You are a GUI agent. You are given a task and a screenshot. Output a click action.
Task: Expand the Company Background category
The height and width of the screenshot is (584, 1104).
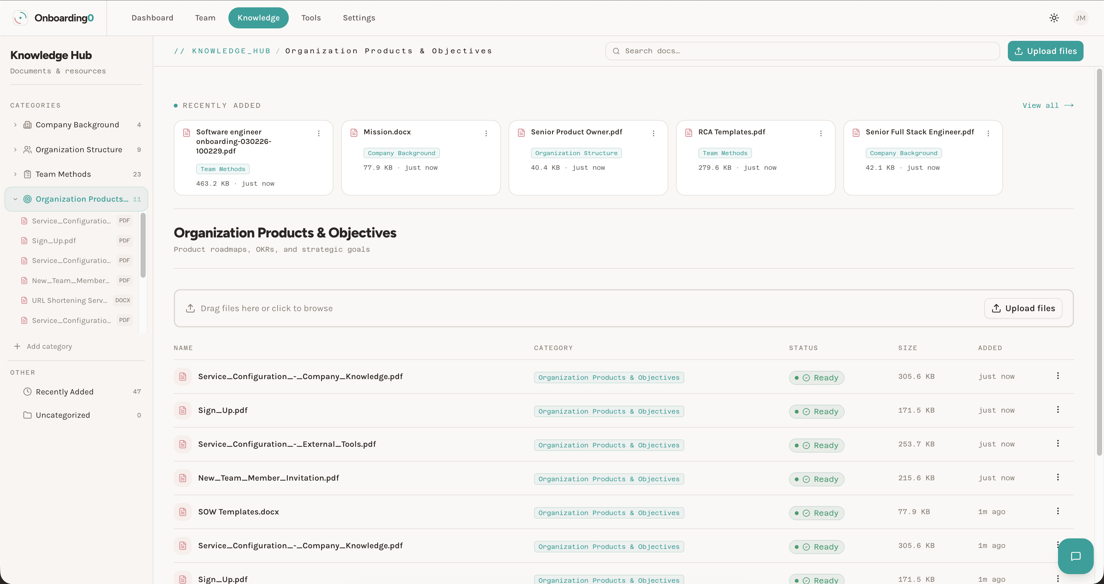pos(15,124)
